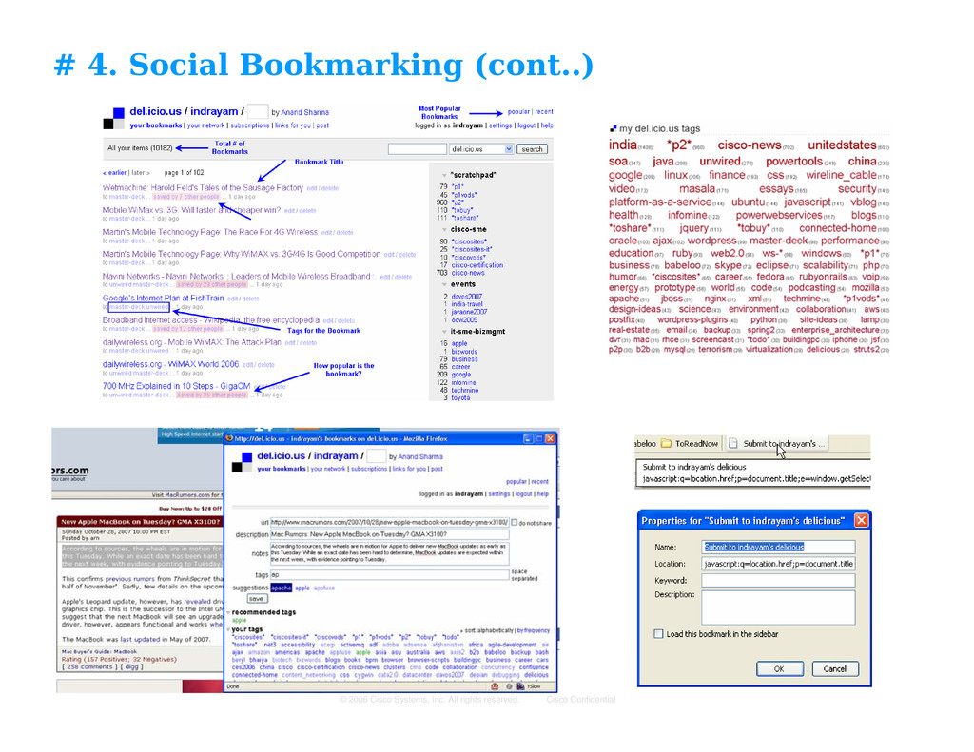Open the 'popular' link beside the Most Popular Bookmarks arrow
Viewport: 974px width, 752px height.
point(518,112)
